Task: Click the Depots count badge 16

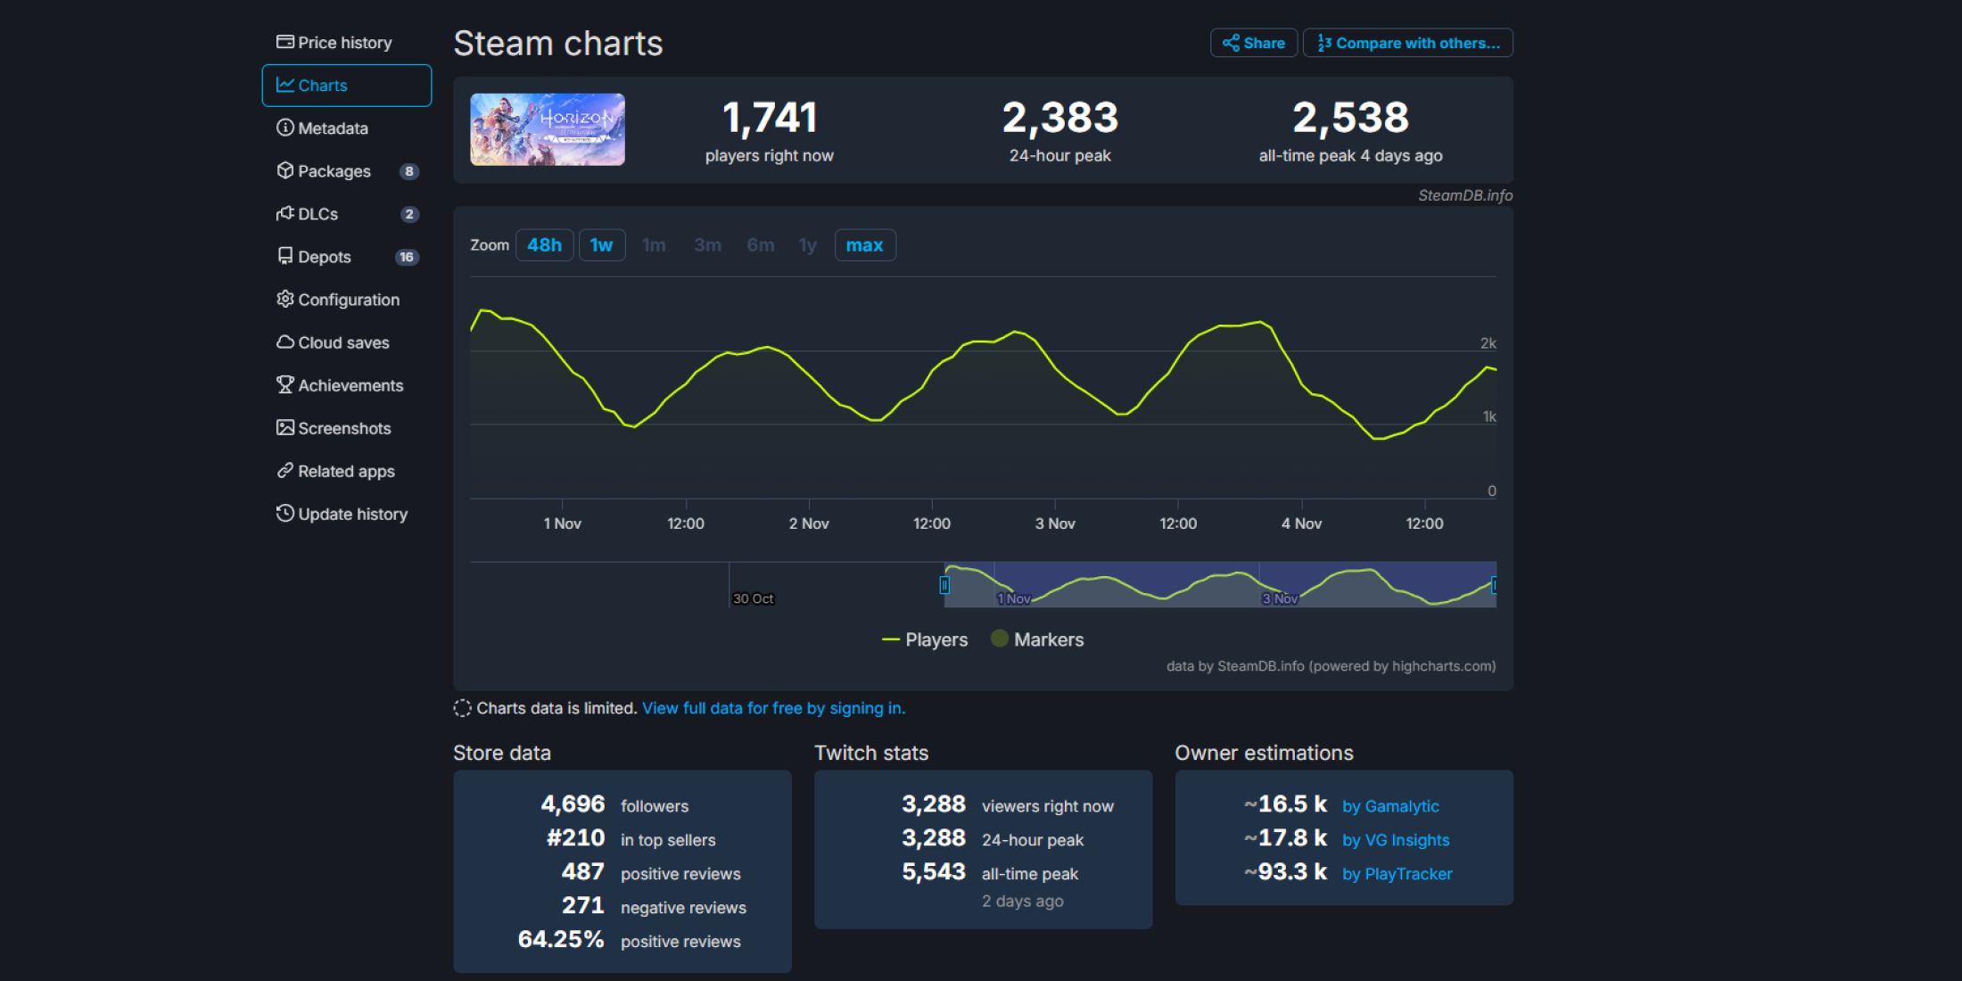Action: pyautogui.click(x=407, y=257)
